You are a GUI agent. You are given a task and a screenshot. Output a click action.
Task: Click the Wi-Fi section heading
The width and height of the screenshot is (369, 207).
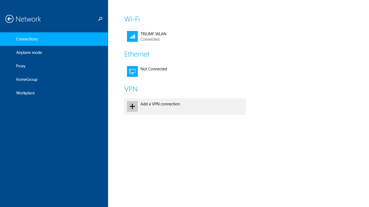132,19
